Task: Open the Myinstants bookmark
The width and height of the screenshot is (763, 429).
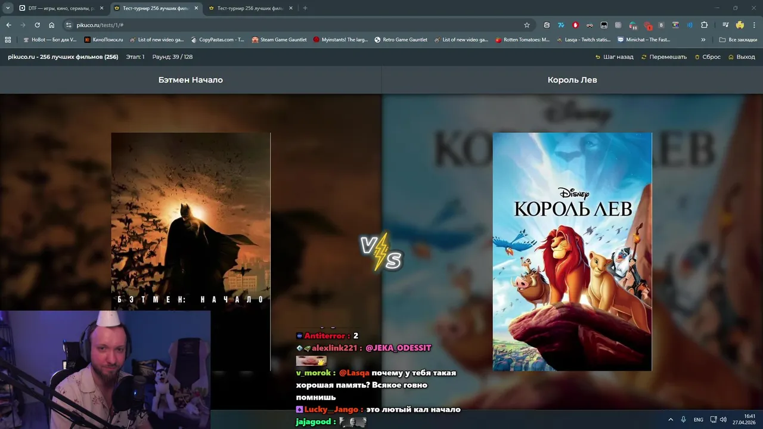Action: pyautogui.click(x=340, y=40)
